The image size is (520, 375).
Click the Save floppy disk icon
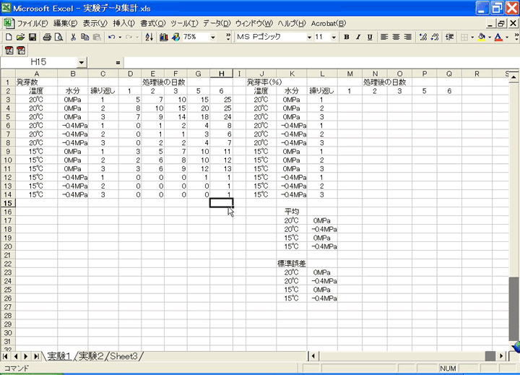pos(32,37)
